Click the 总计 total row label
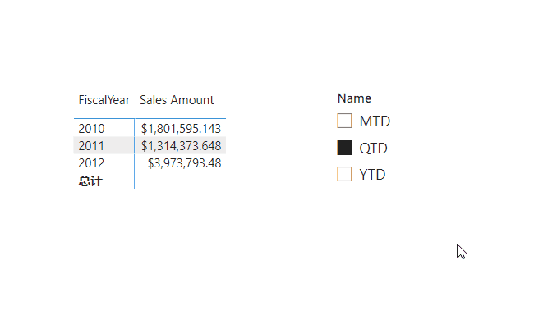The image size is (534, 320). (x=90, y=181)
